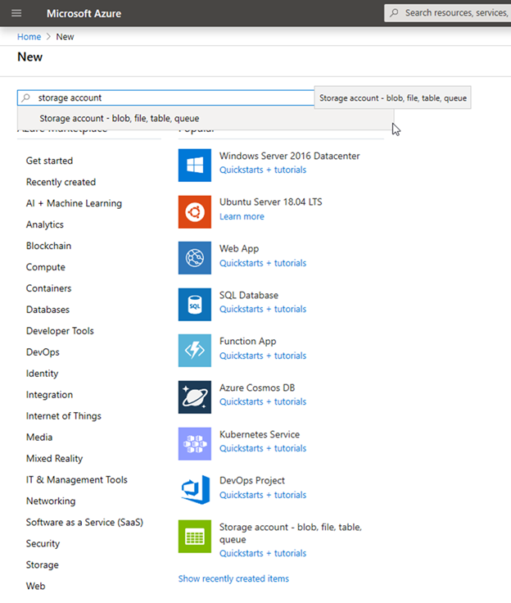
Task: Select the Networking category
Action: 51,501
